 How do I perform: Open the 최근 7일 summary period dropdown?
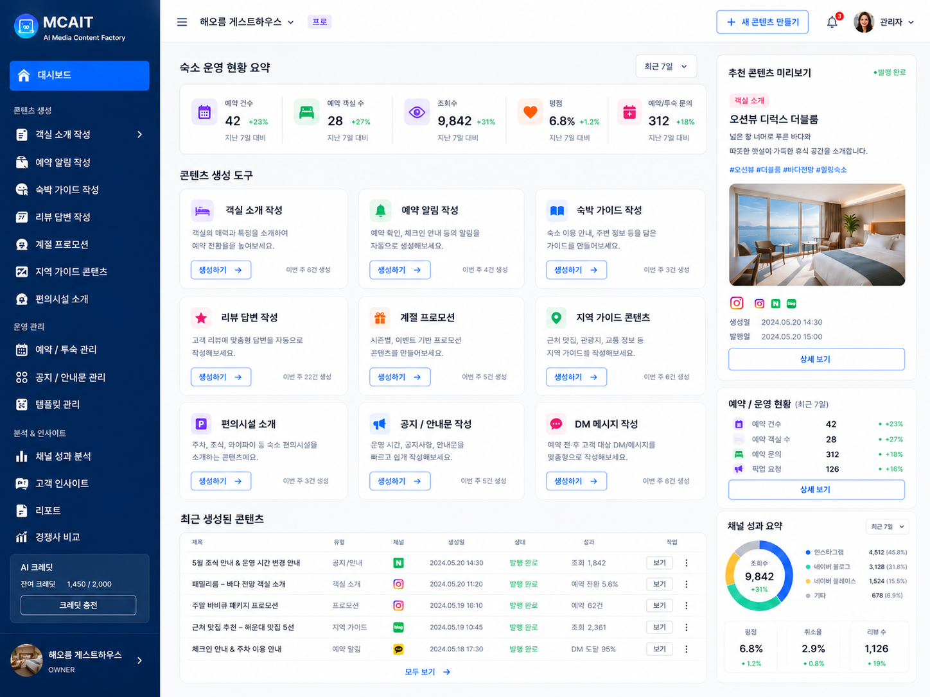666,67
